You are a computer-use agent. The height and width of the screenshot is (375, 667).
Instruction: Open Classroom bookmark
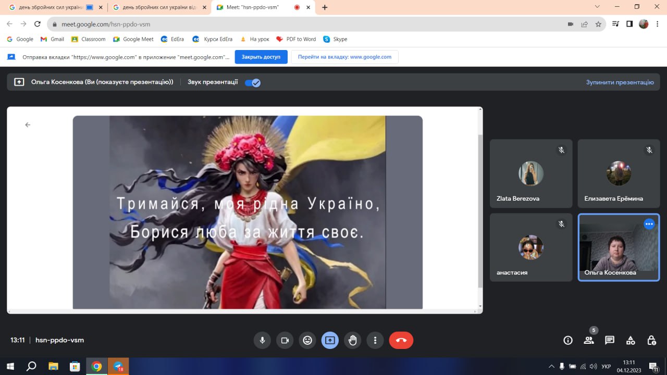pos(89,39)
